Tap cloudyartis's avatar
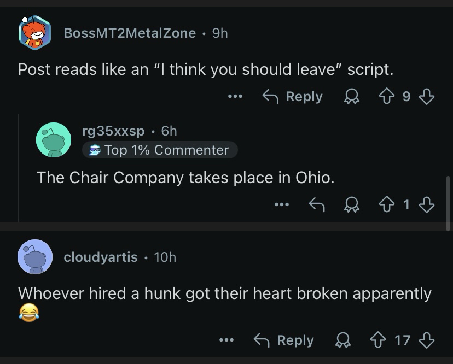Image resolution: width=453 pixels, height=364 pixels. click(35, 256)
